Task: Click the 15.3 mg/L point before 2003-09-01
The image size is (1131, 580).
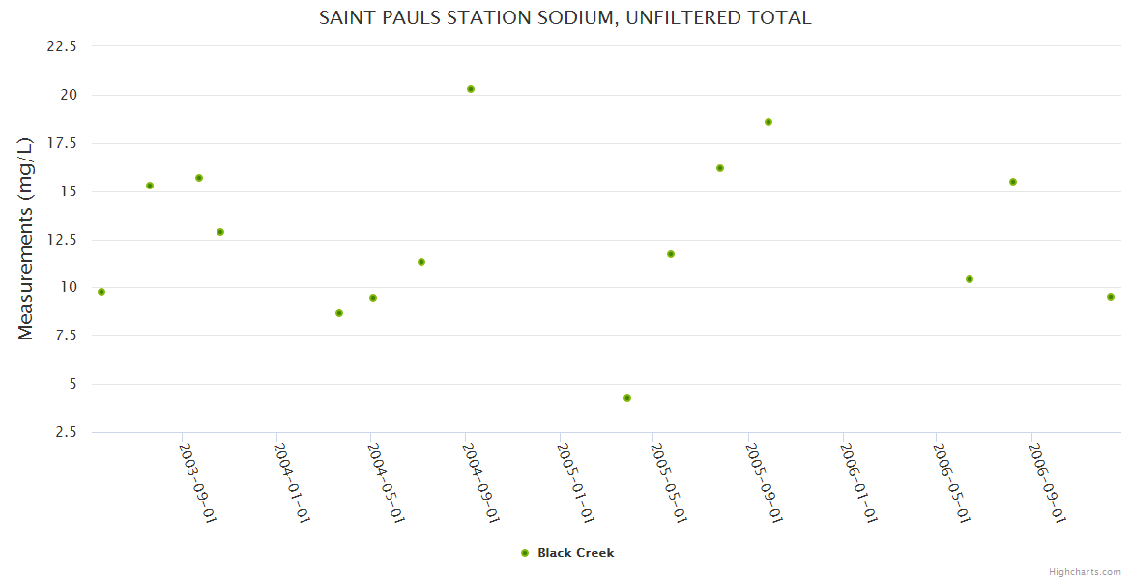Action: [x=150, y=186]
